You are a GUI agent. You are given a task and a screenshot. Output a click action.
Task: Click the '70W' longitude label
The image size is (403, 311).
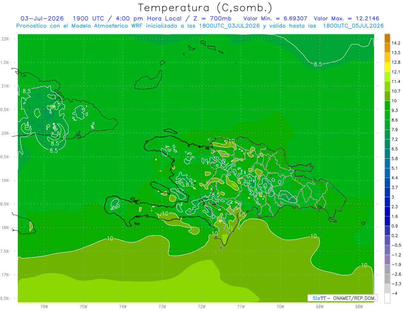click(280, 307)
